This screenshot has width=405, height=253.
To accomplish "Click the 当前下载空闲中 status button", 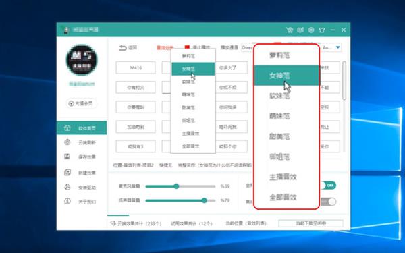I will [x=310, y=223].
